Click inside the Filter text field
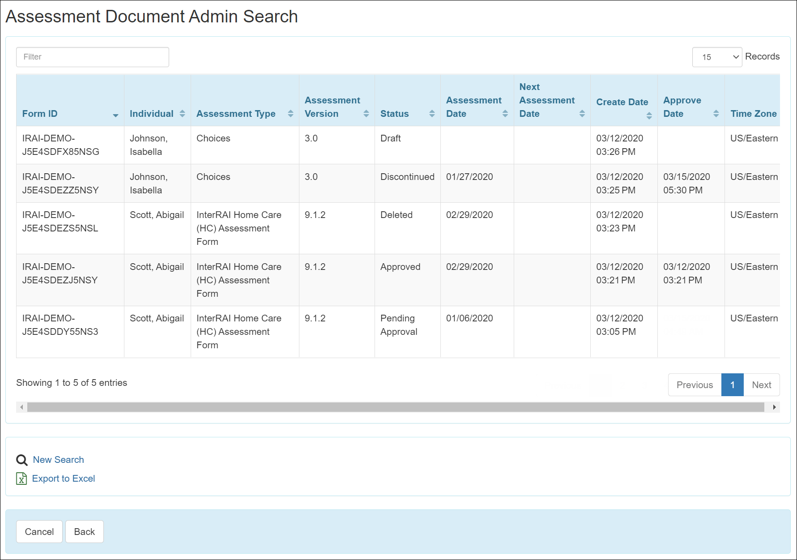This screenshot has width=797, height=560. pyautogui.click(x=93, y=57)
